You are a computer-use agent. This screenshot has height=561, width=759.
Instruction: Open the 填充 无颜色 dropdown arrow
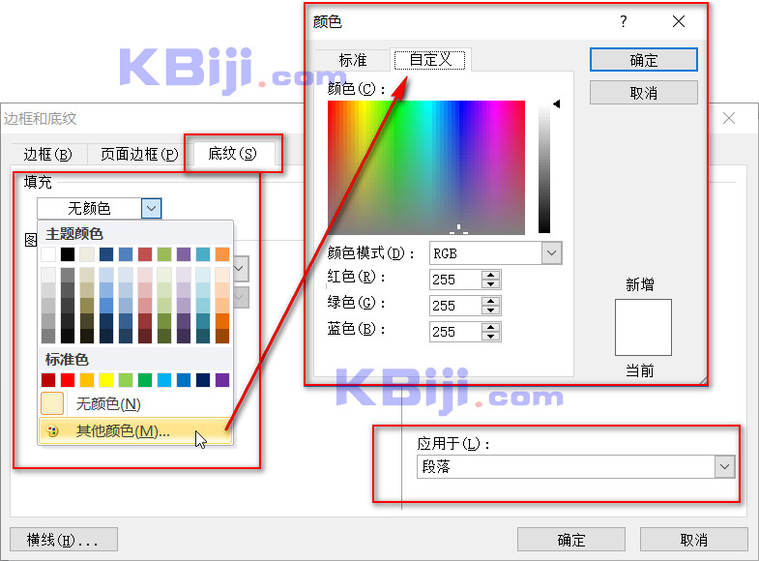[x=151, y=208]
